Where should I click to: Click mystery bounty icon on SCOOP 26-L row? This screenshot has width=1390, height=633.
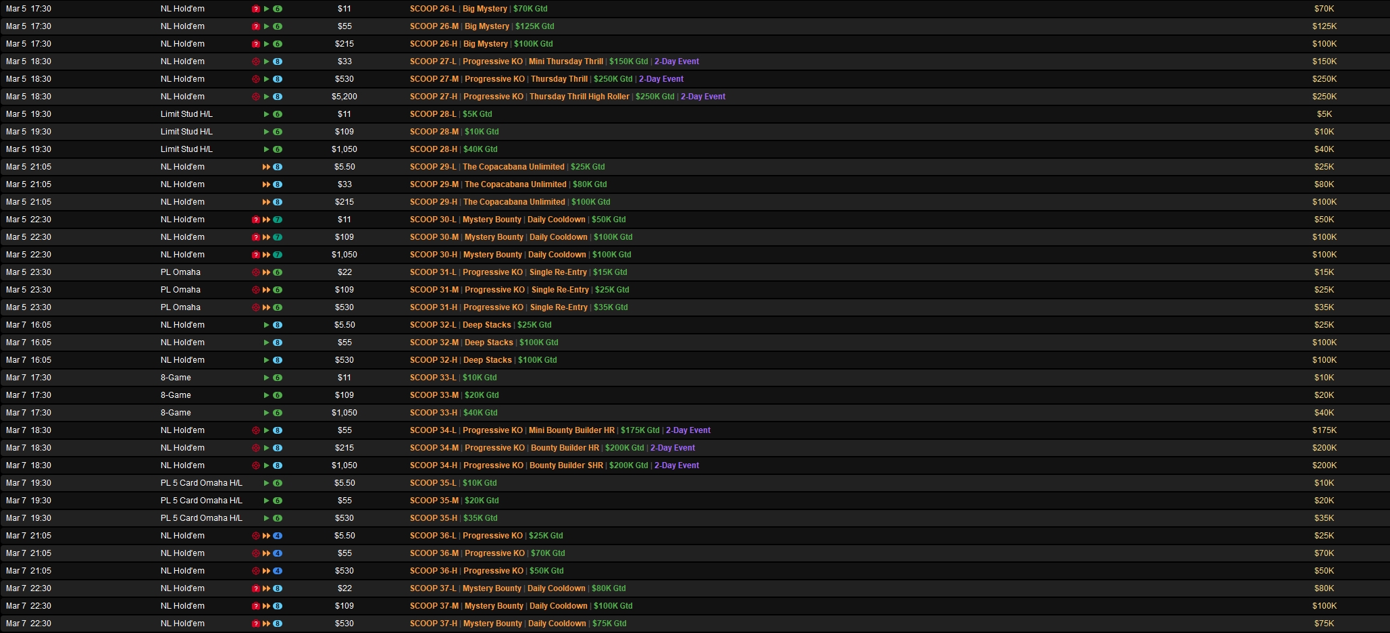pos(256,9)
